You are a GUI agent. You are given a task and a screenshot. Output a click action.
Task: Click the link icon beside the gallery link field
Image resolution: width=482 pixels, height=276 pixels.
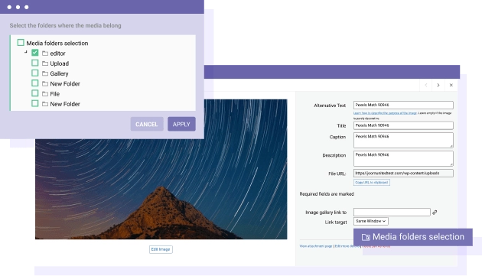click(435, 213)
